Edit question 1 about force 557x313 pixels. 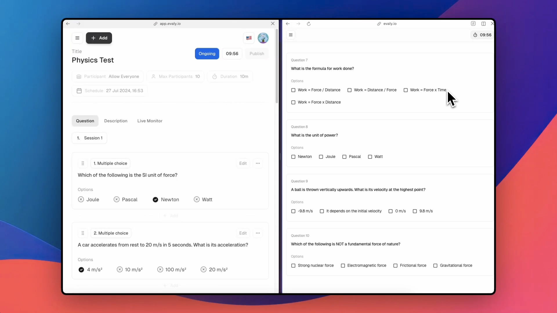[x=243, y=163]
